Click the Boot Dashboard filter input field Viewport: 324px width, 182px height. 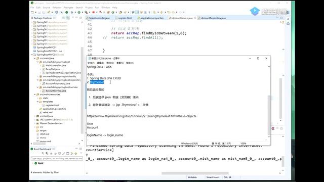click(57, 158)
